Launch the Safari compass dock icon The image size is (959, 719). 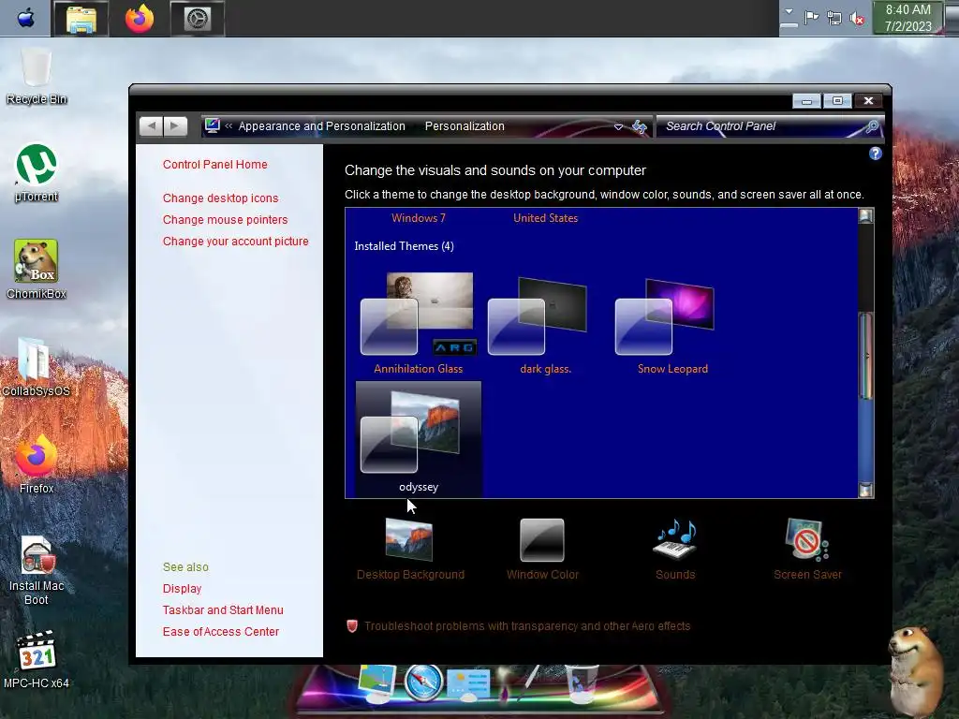click(423, 682)
